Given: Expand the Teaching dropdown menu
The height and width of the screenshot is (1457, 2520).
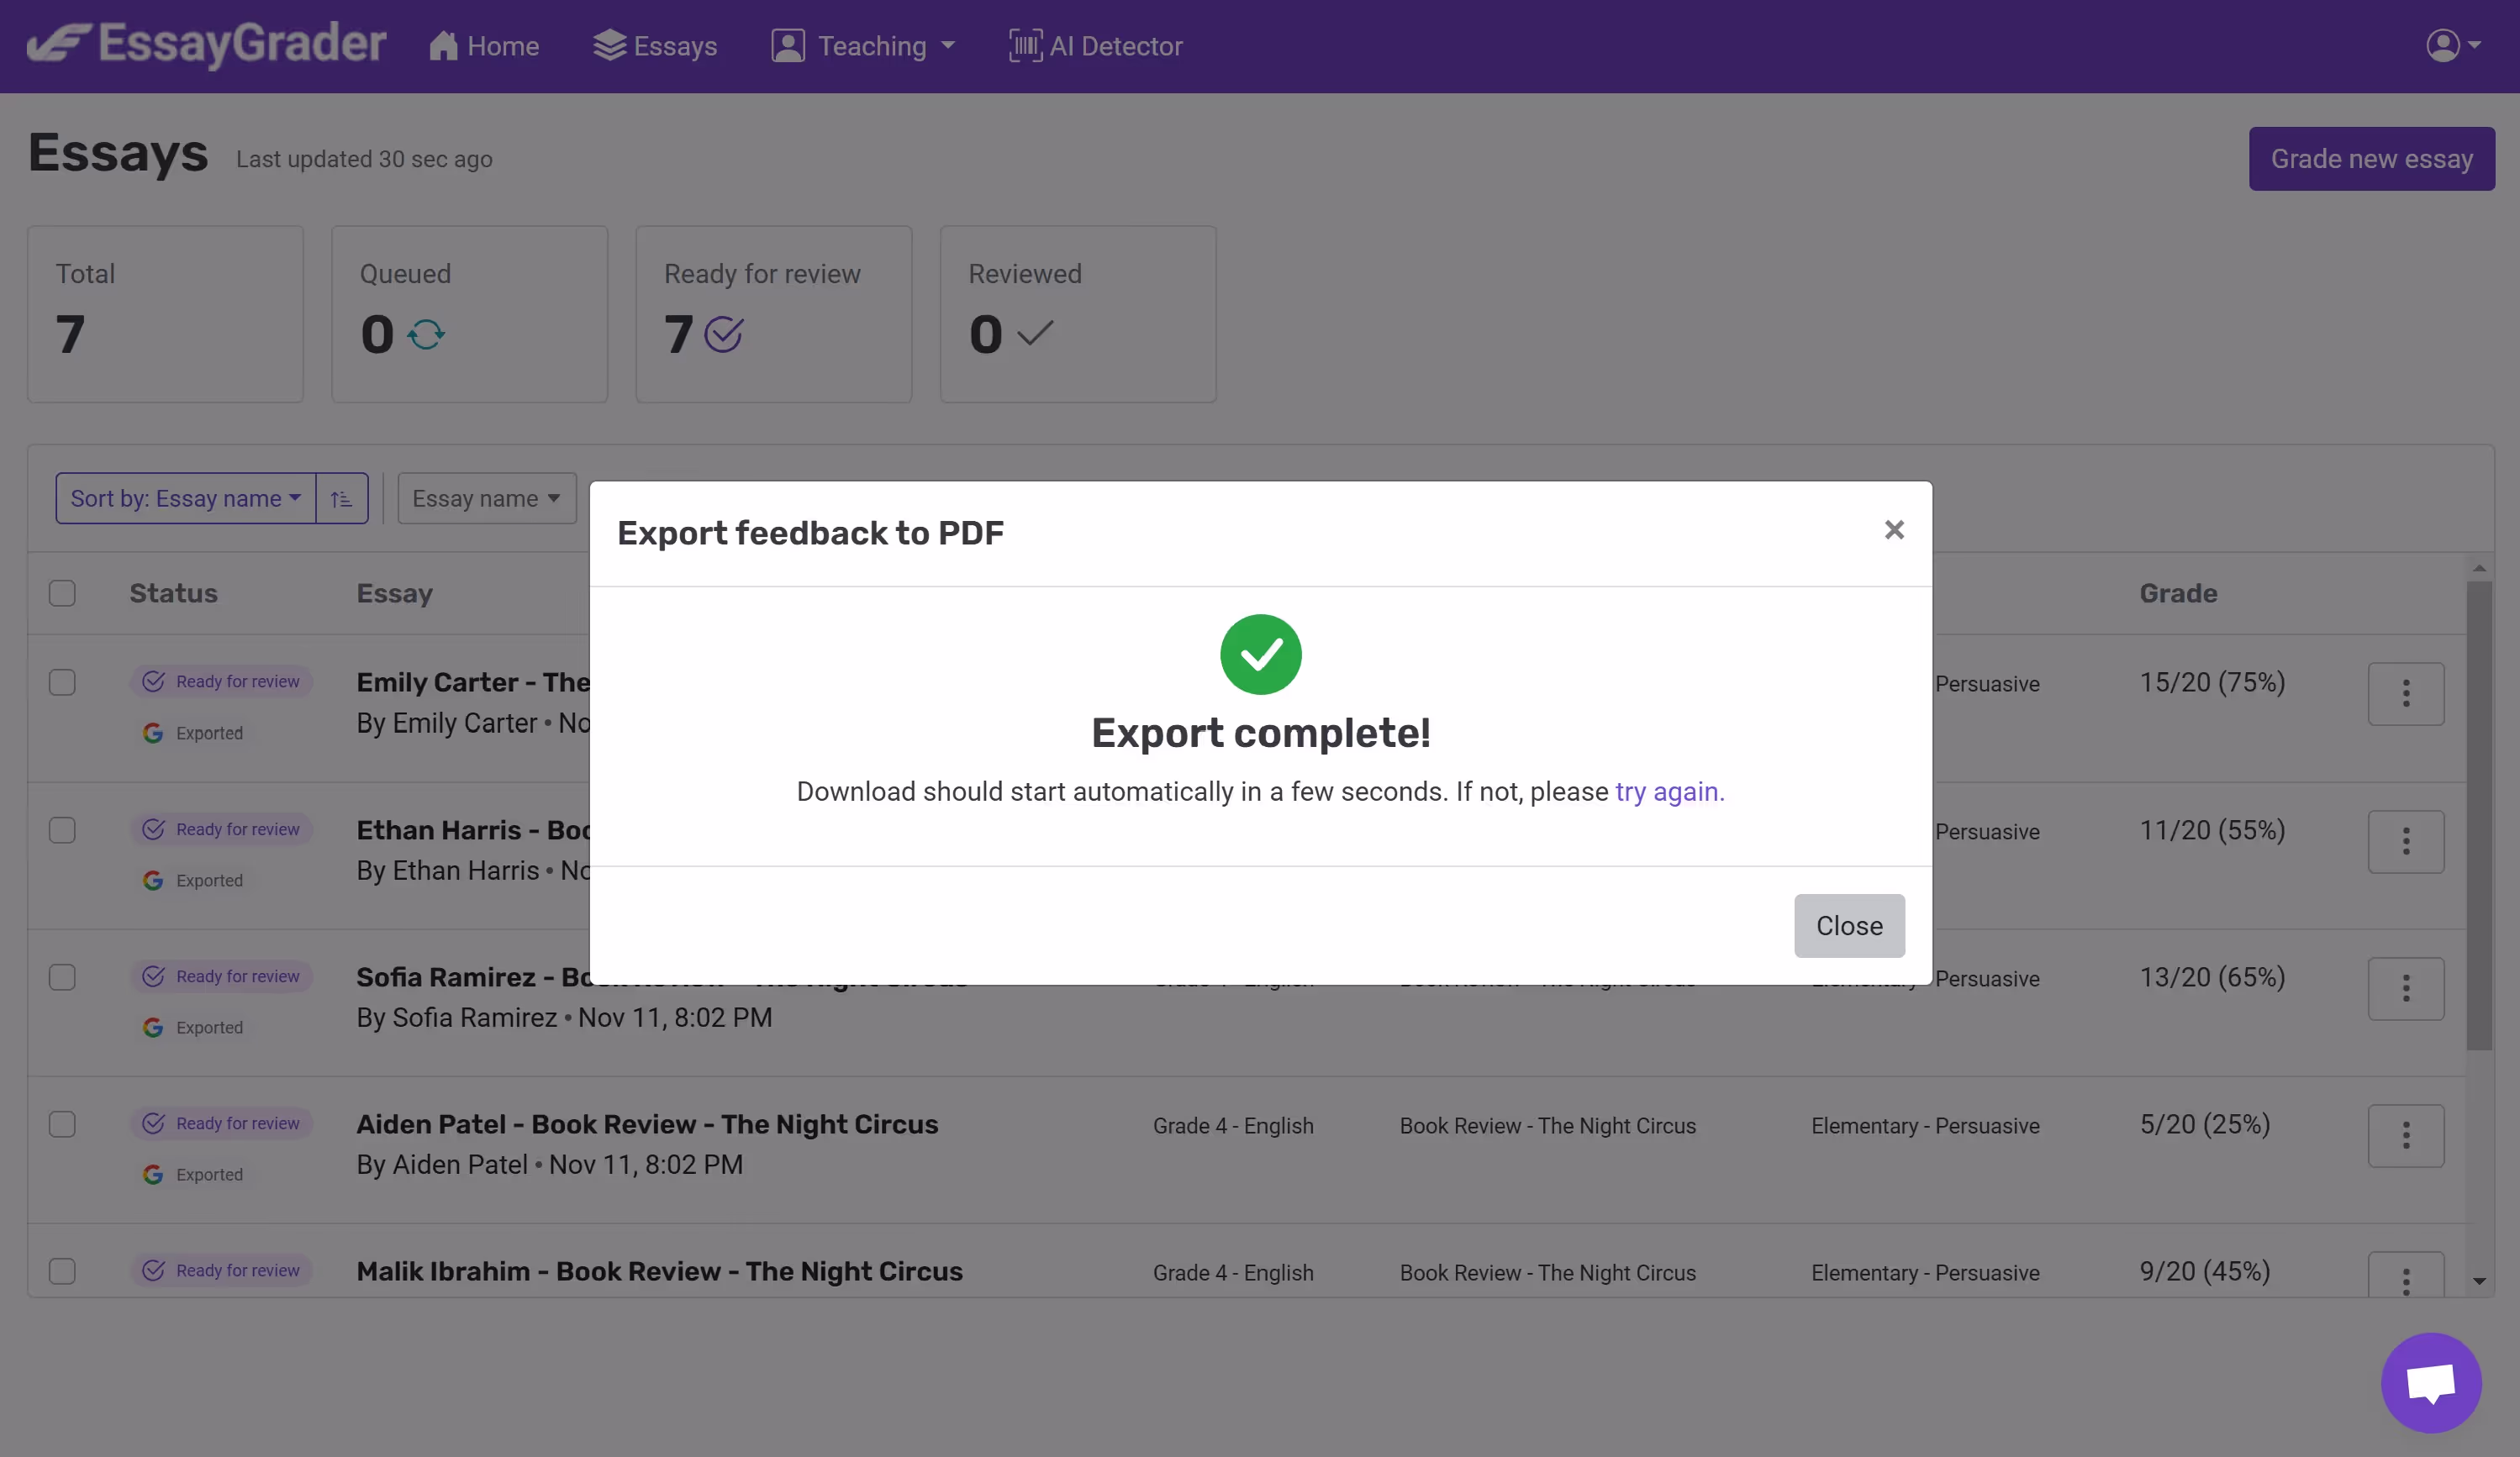Looking at the screenshot, I should pos(864,46).
